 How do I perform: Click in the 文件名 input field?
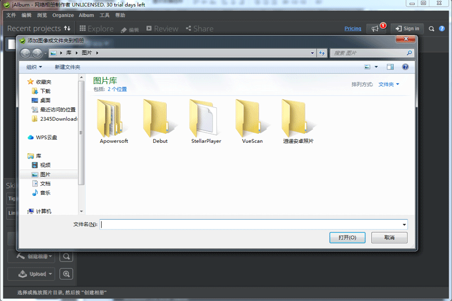point(249,224)
